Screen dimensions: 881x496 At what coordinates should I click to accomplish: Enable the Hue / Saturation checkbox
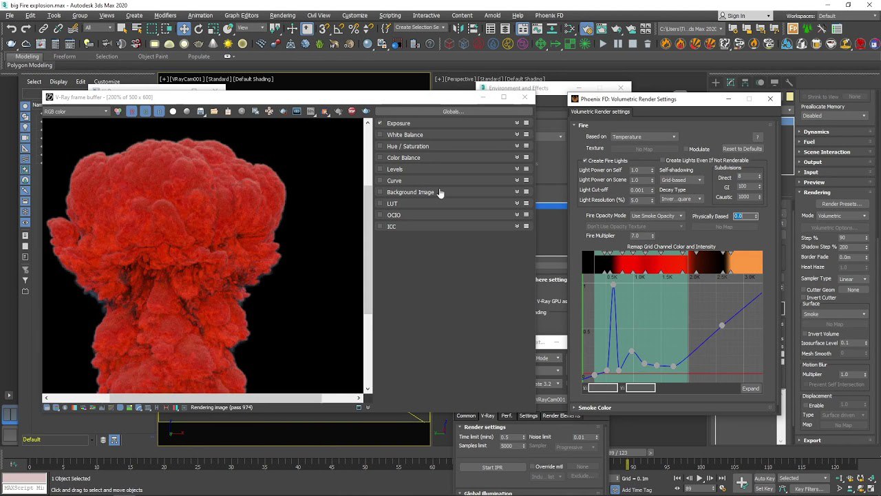[380, 146]
